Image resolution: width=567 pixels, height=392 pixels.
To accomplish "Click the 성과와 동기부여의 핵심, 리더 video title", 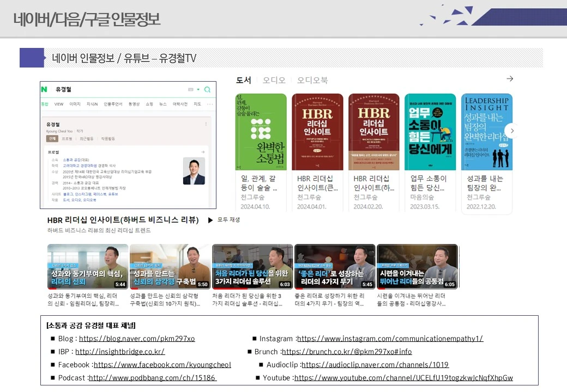I will (x=83, y=299).
